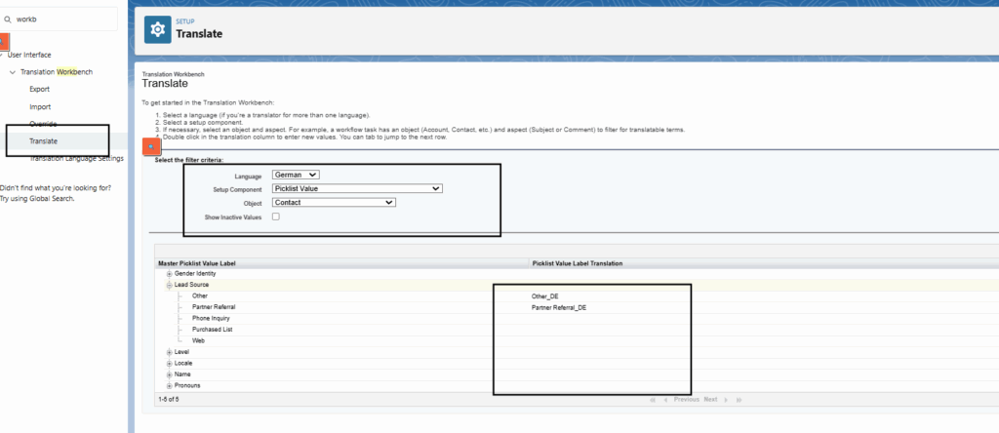Collapse the Translation Workbench sidebar chevron
Image resolution: width=999 pixels, height=433 pixels.
pyautogui.click(x=13, y=72)
